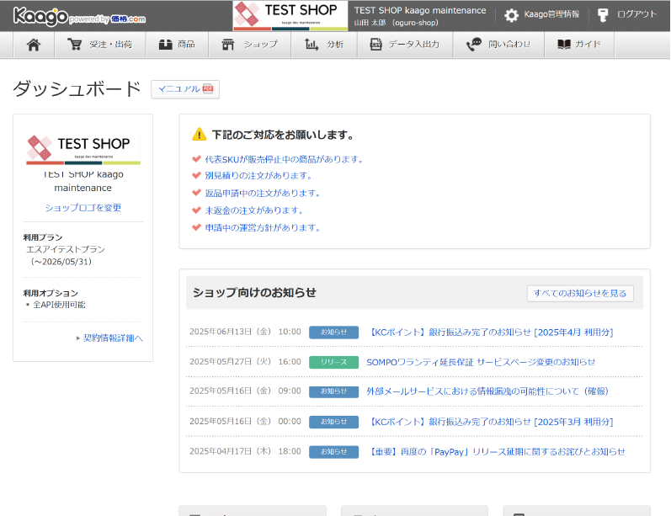Image resolution: width=671 pixels, height=516 pixels.
Task: Click the gear icon beside Kaago管理情報
Action: [511, 15]
